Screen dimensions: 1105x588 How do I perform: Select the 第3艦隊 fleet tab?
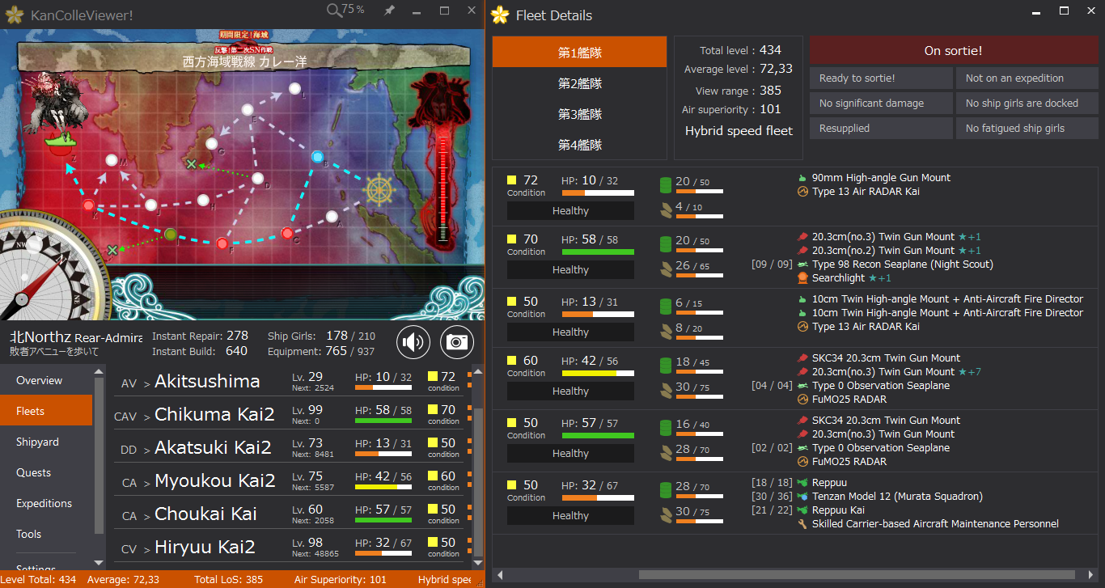(580, 114)
